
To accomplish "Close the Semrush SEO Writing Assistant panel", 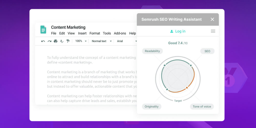I will click(212, 19).
